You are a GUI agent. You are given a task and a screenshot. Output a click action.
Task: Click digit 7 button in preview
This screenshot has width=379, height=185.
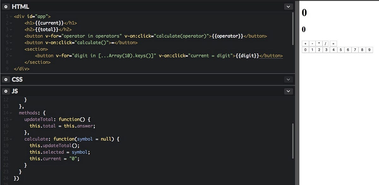click(355, 50)
